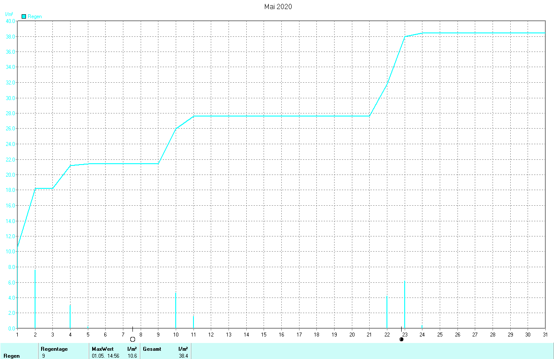554x359 pixels.
Task: Click the l/m² unit label above y-axis
Action: (x=9, y=14)
